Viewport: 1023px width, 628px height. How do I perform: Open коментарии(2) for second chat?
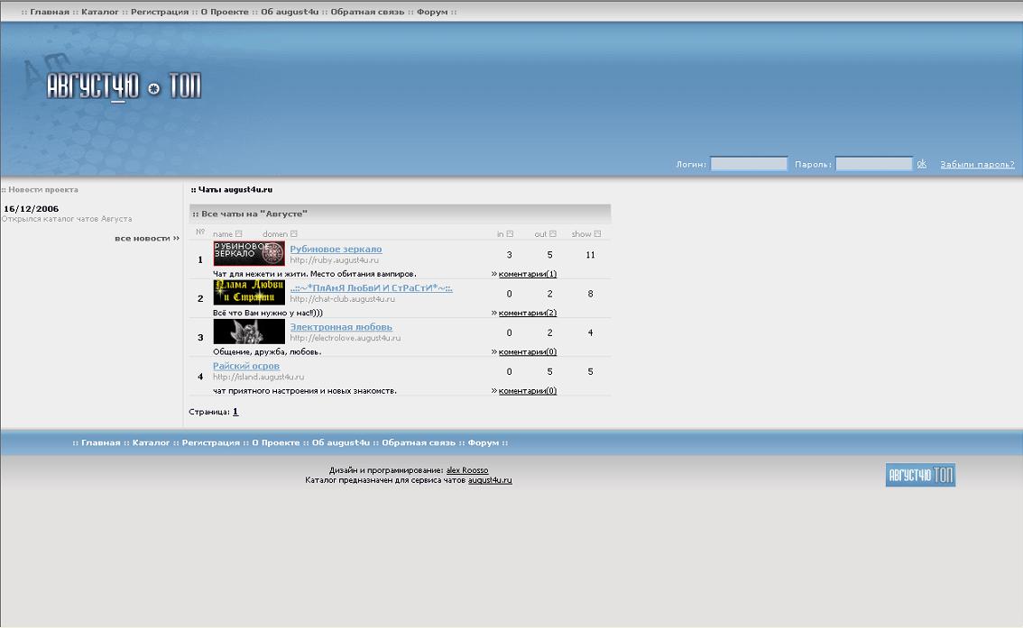[527, 313]
